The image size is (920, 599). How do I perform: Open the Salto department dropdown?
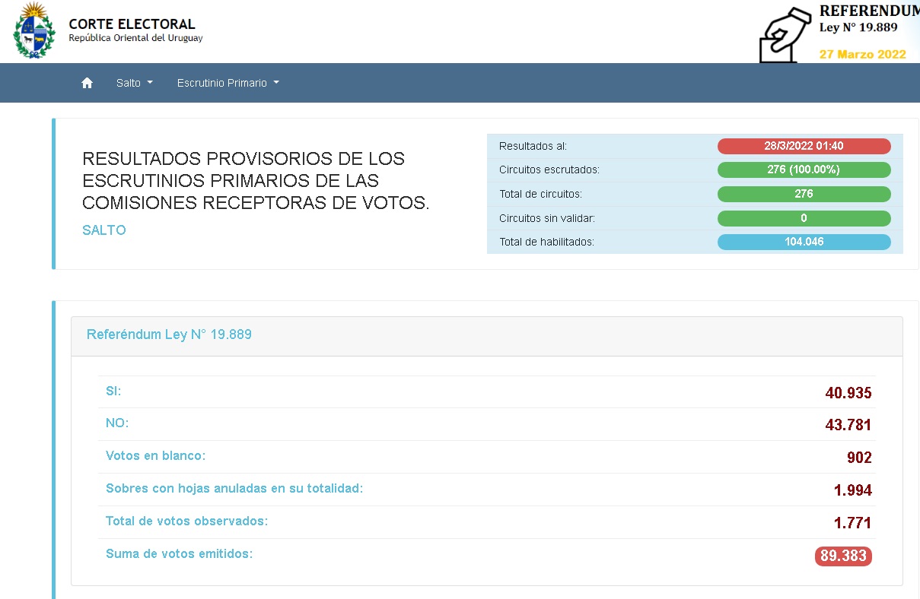(x=134, y=83)
